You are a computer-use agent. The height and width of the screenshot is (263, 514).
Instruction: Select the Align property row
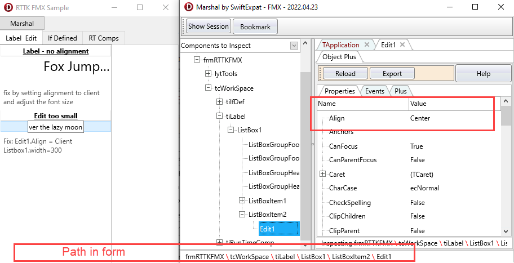tap(409, 118)
